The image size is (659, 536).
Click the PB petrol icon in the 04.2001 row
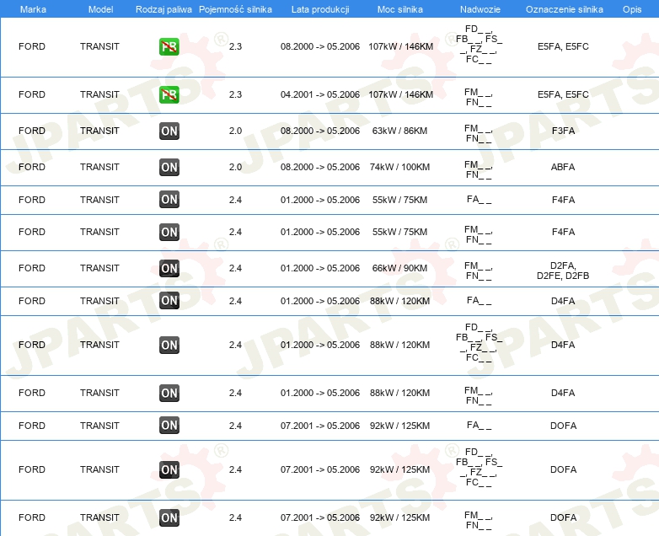point(169,94)
